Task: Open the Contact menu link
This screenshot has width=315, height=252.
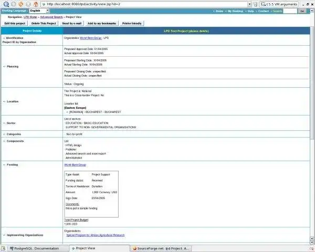Action: pyautogui.click(x=263, y=11)
